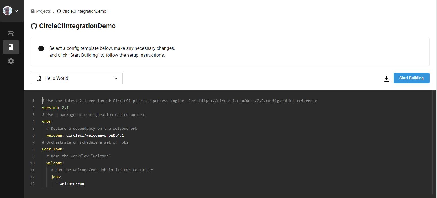
Task: Download the config file using the download icon
Action: [x=386, y=78]
